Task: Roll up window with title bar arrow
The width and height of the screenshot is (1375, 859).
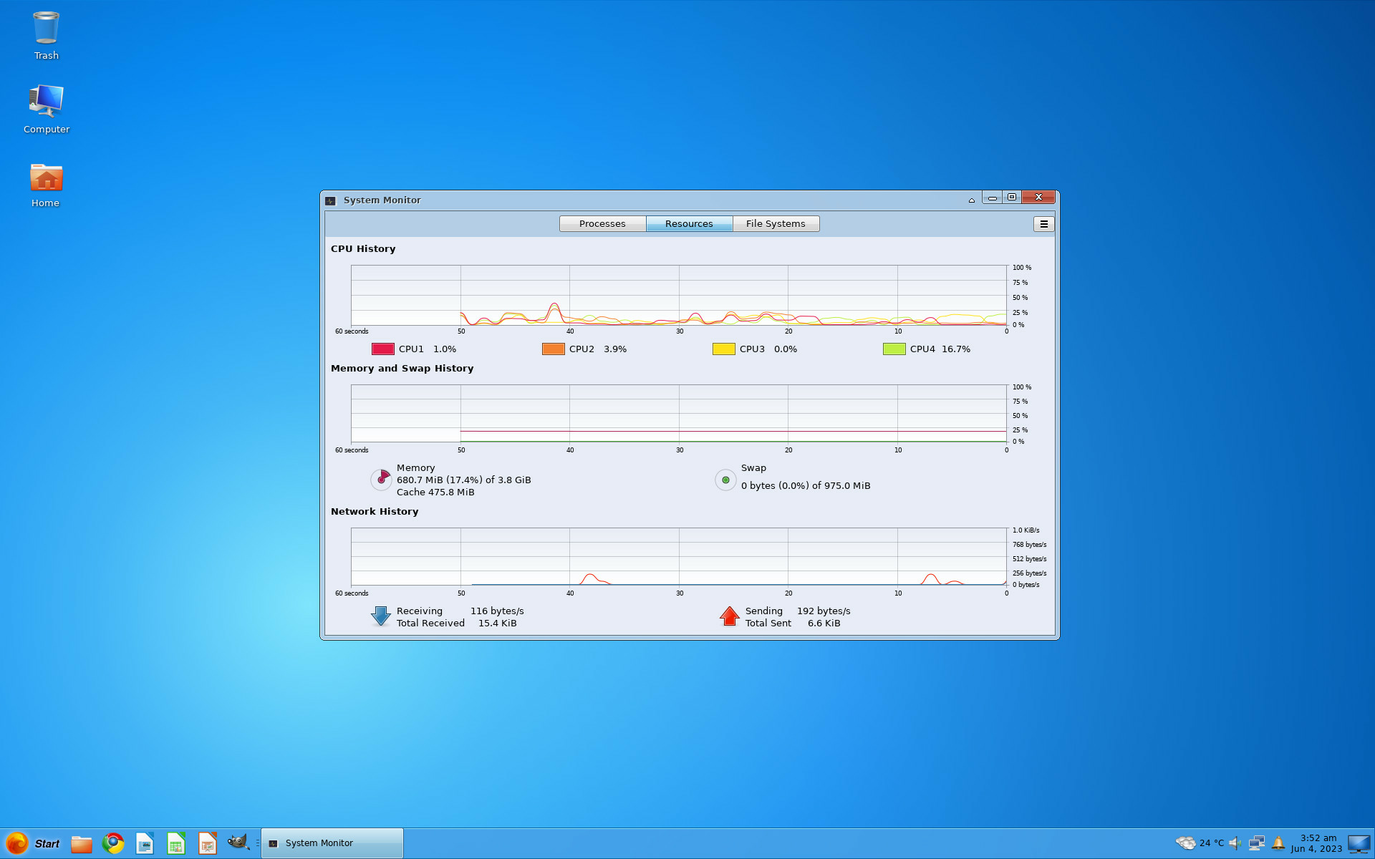Action: coord(972,200)
